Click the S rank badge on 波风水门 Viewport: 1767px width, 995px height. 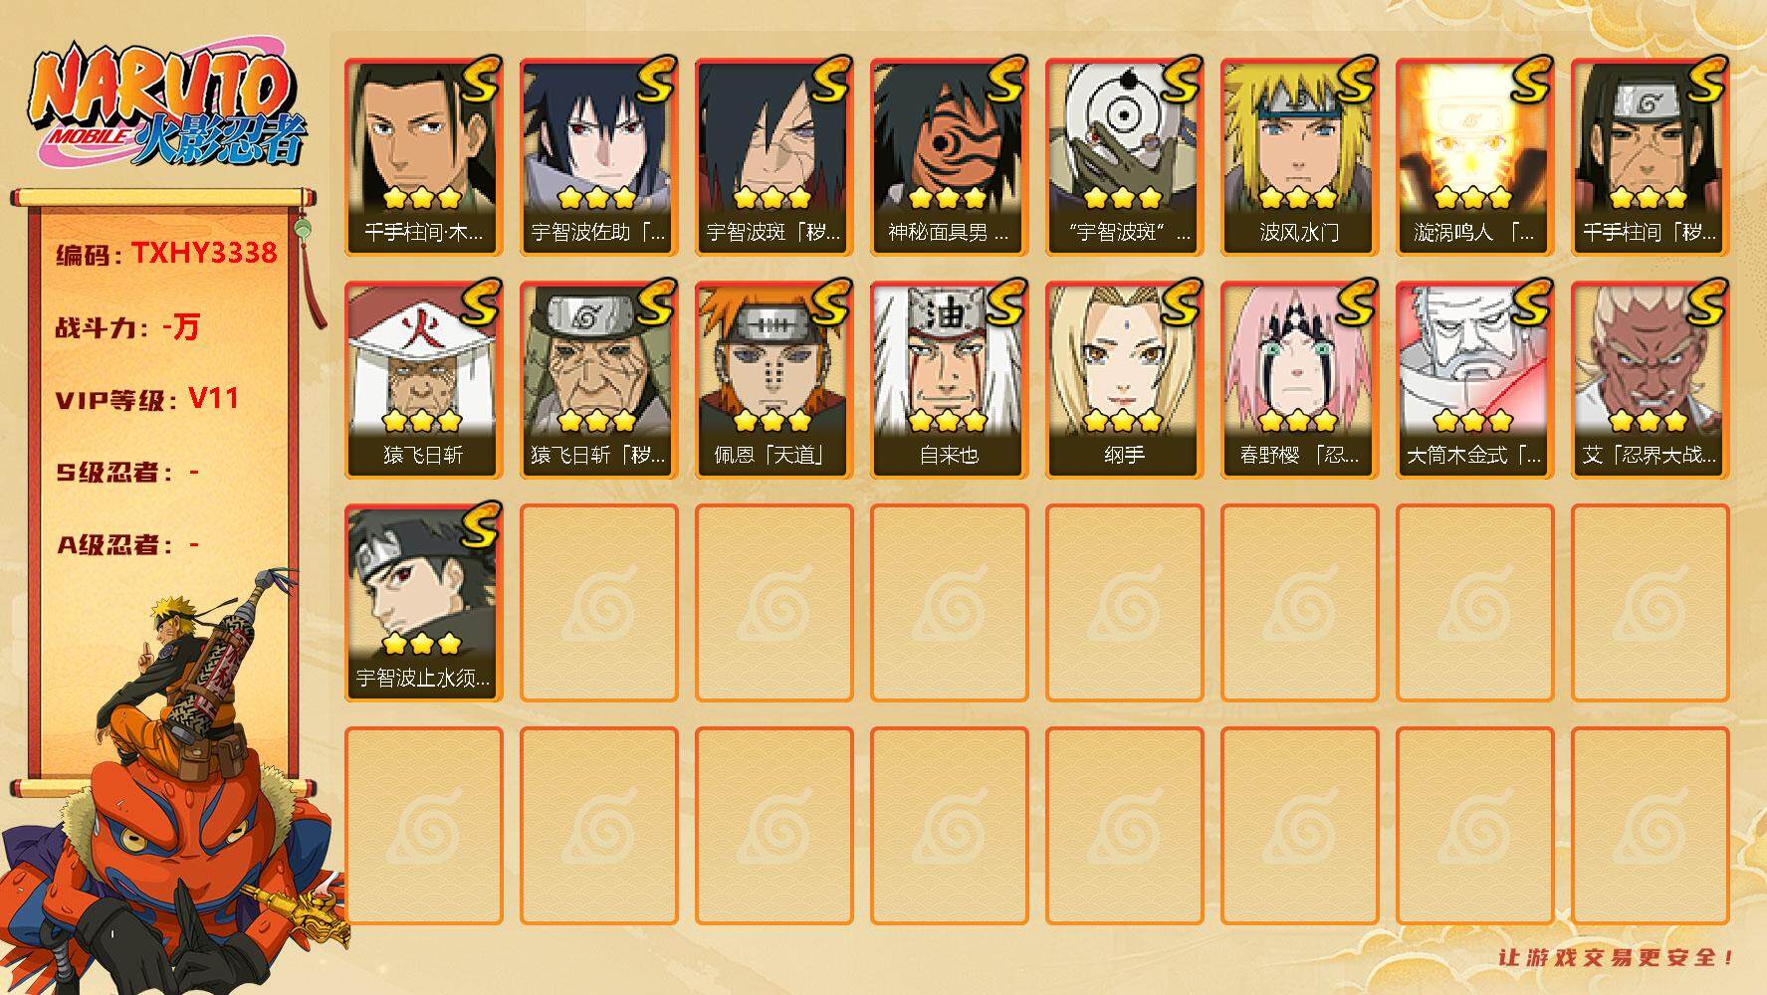(x=1353, y=80)
